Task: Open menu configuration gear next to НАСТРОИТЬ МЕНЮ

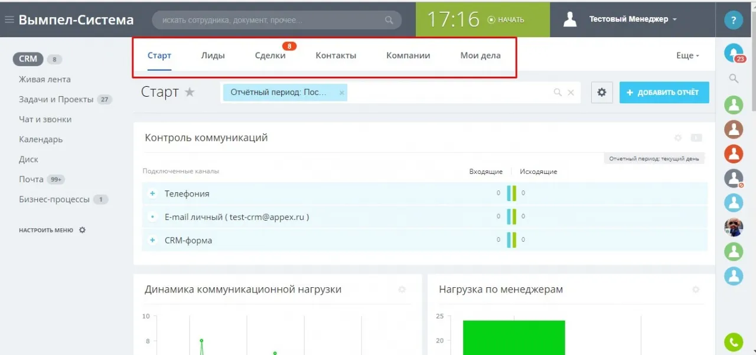Action: [x=82, y=230]
